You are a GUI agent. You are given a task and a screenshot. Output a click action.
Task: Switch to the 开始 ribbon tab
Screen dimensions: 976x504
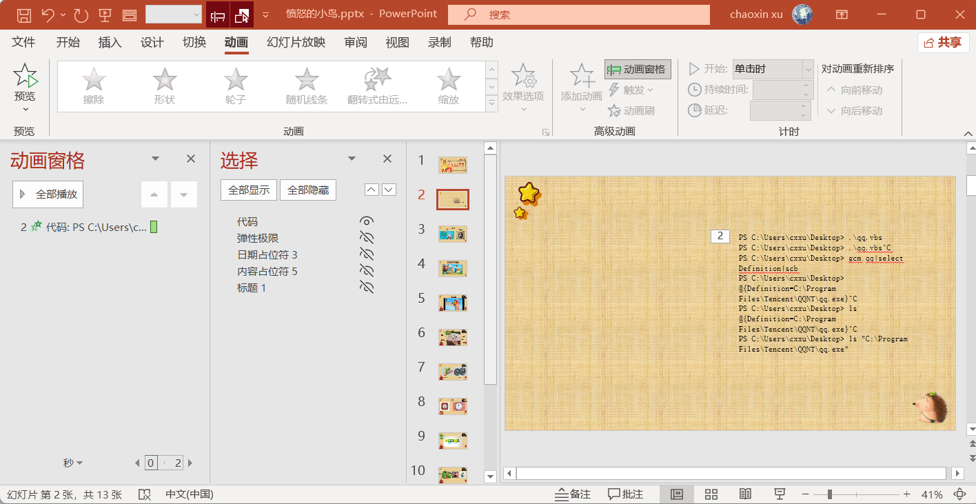click(68, 43)
